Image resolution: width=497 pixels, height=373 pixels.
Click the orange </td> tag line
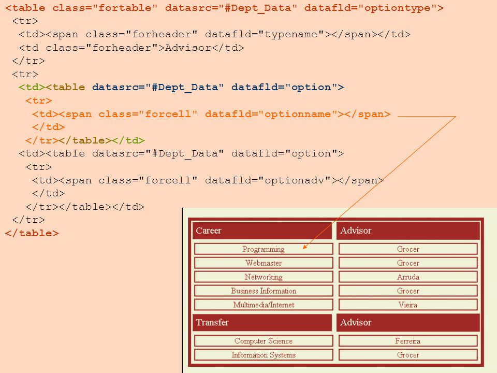point(49,127)
